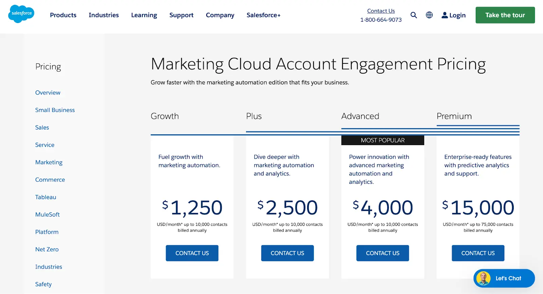Open the search magnifier icon
Screen dimensions: 543x294
click(x=413, y=15)
